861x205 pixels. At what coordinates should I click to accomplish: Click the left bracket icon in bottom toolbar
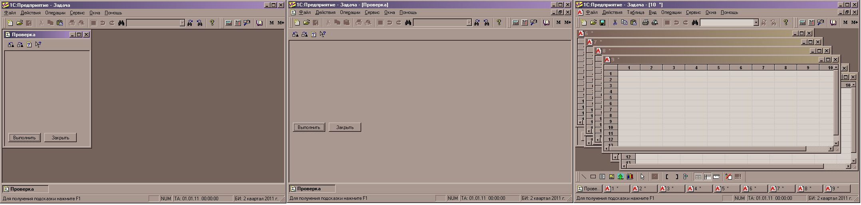(x=667, y=177)
